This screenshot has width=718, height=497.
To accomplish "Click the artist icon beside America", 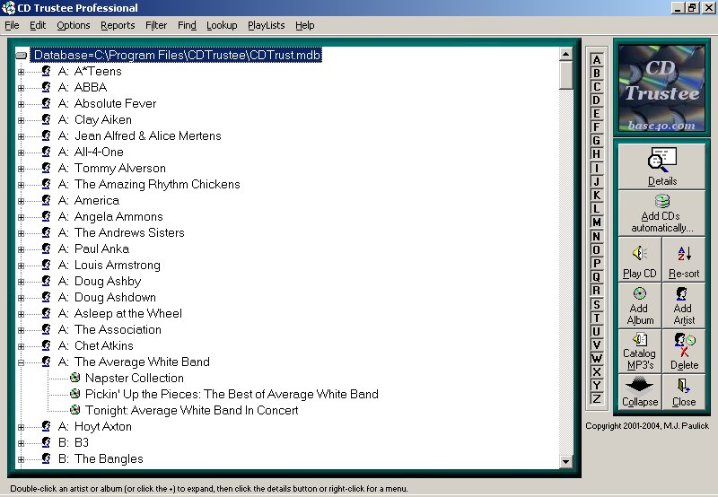I will pos(46,200).
